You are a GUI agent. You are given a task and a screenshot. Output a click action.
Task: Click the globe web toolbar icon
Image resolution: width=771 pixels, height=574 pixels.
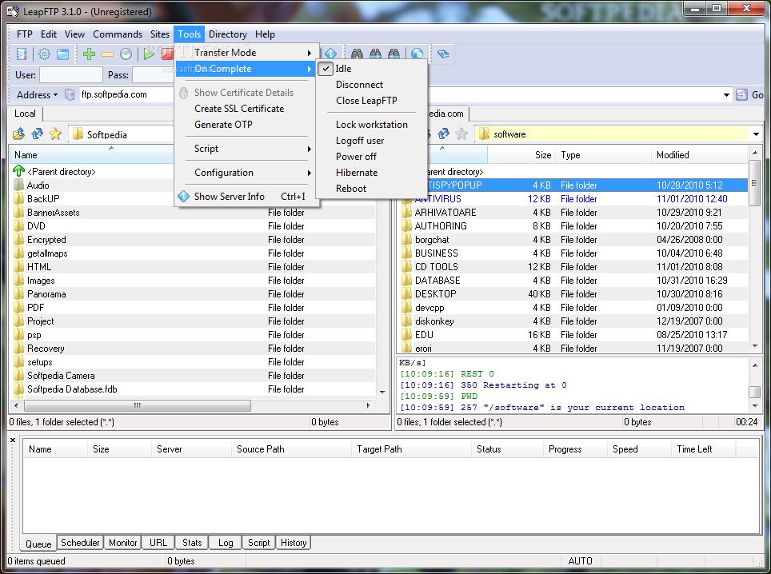pos(417,54)
